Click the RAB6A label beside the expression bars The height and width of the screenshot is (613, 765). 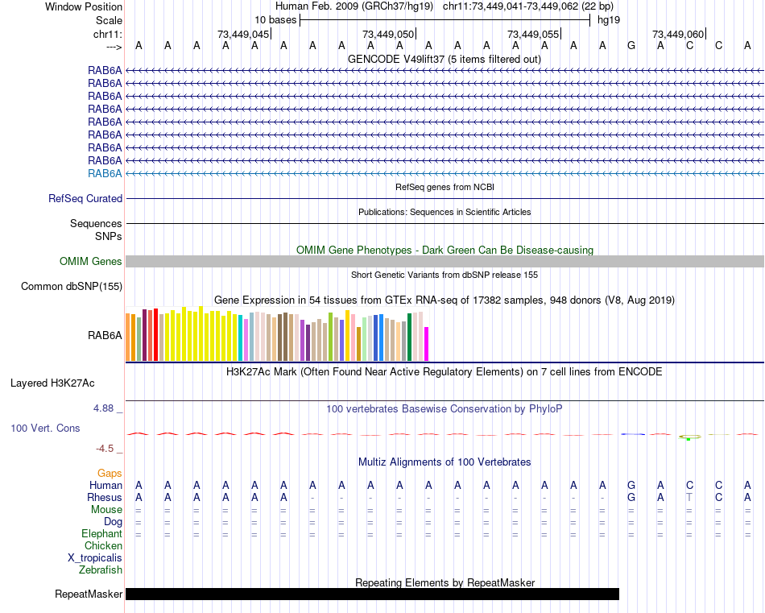(105, 335)
